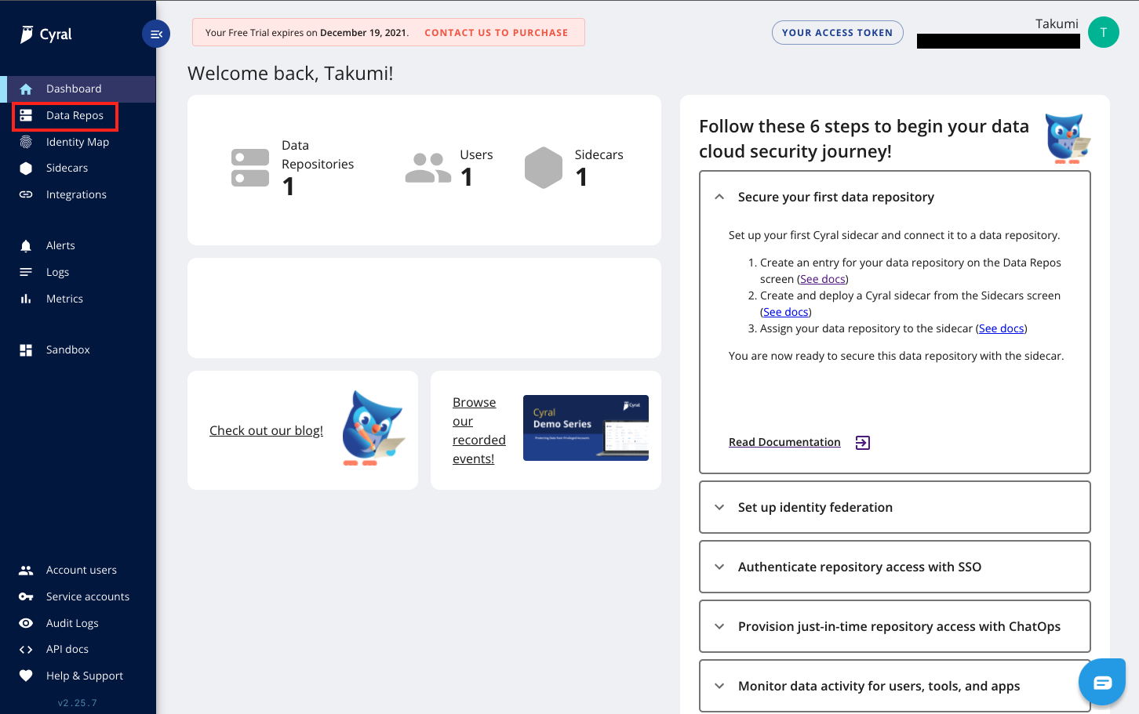
Task: Click the Alerts bell icon
Action: click(x=26, y=245)
